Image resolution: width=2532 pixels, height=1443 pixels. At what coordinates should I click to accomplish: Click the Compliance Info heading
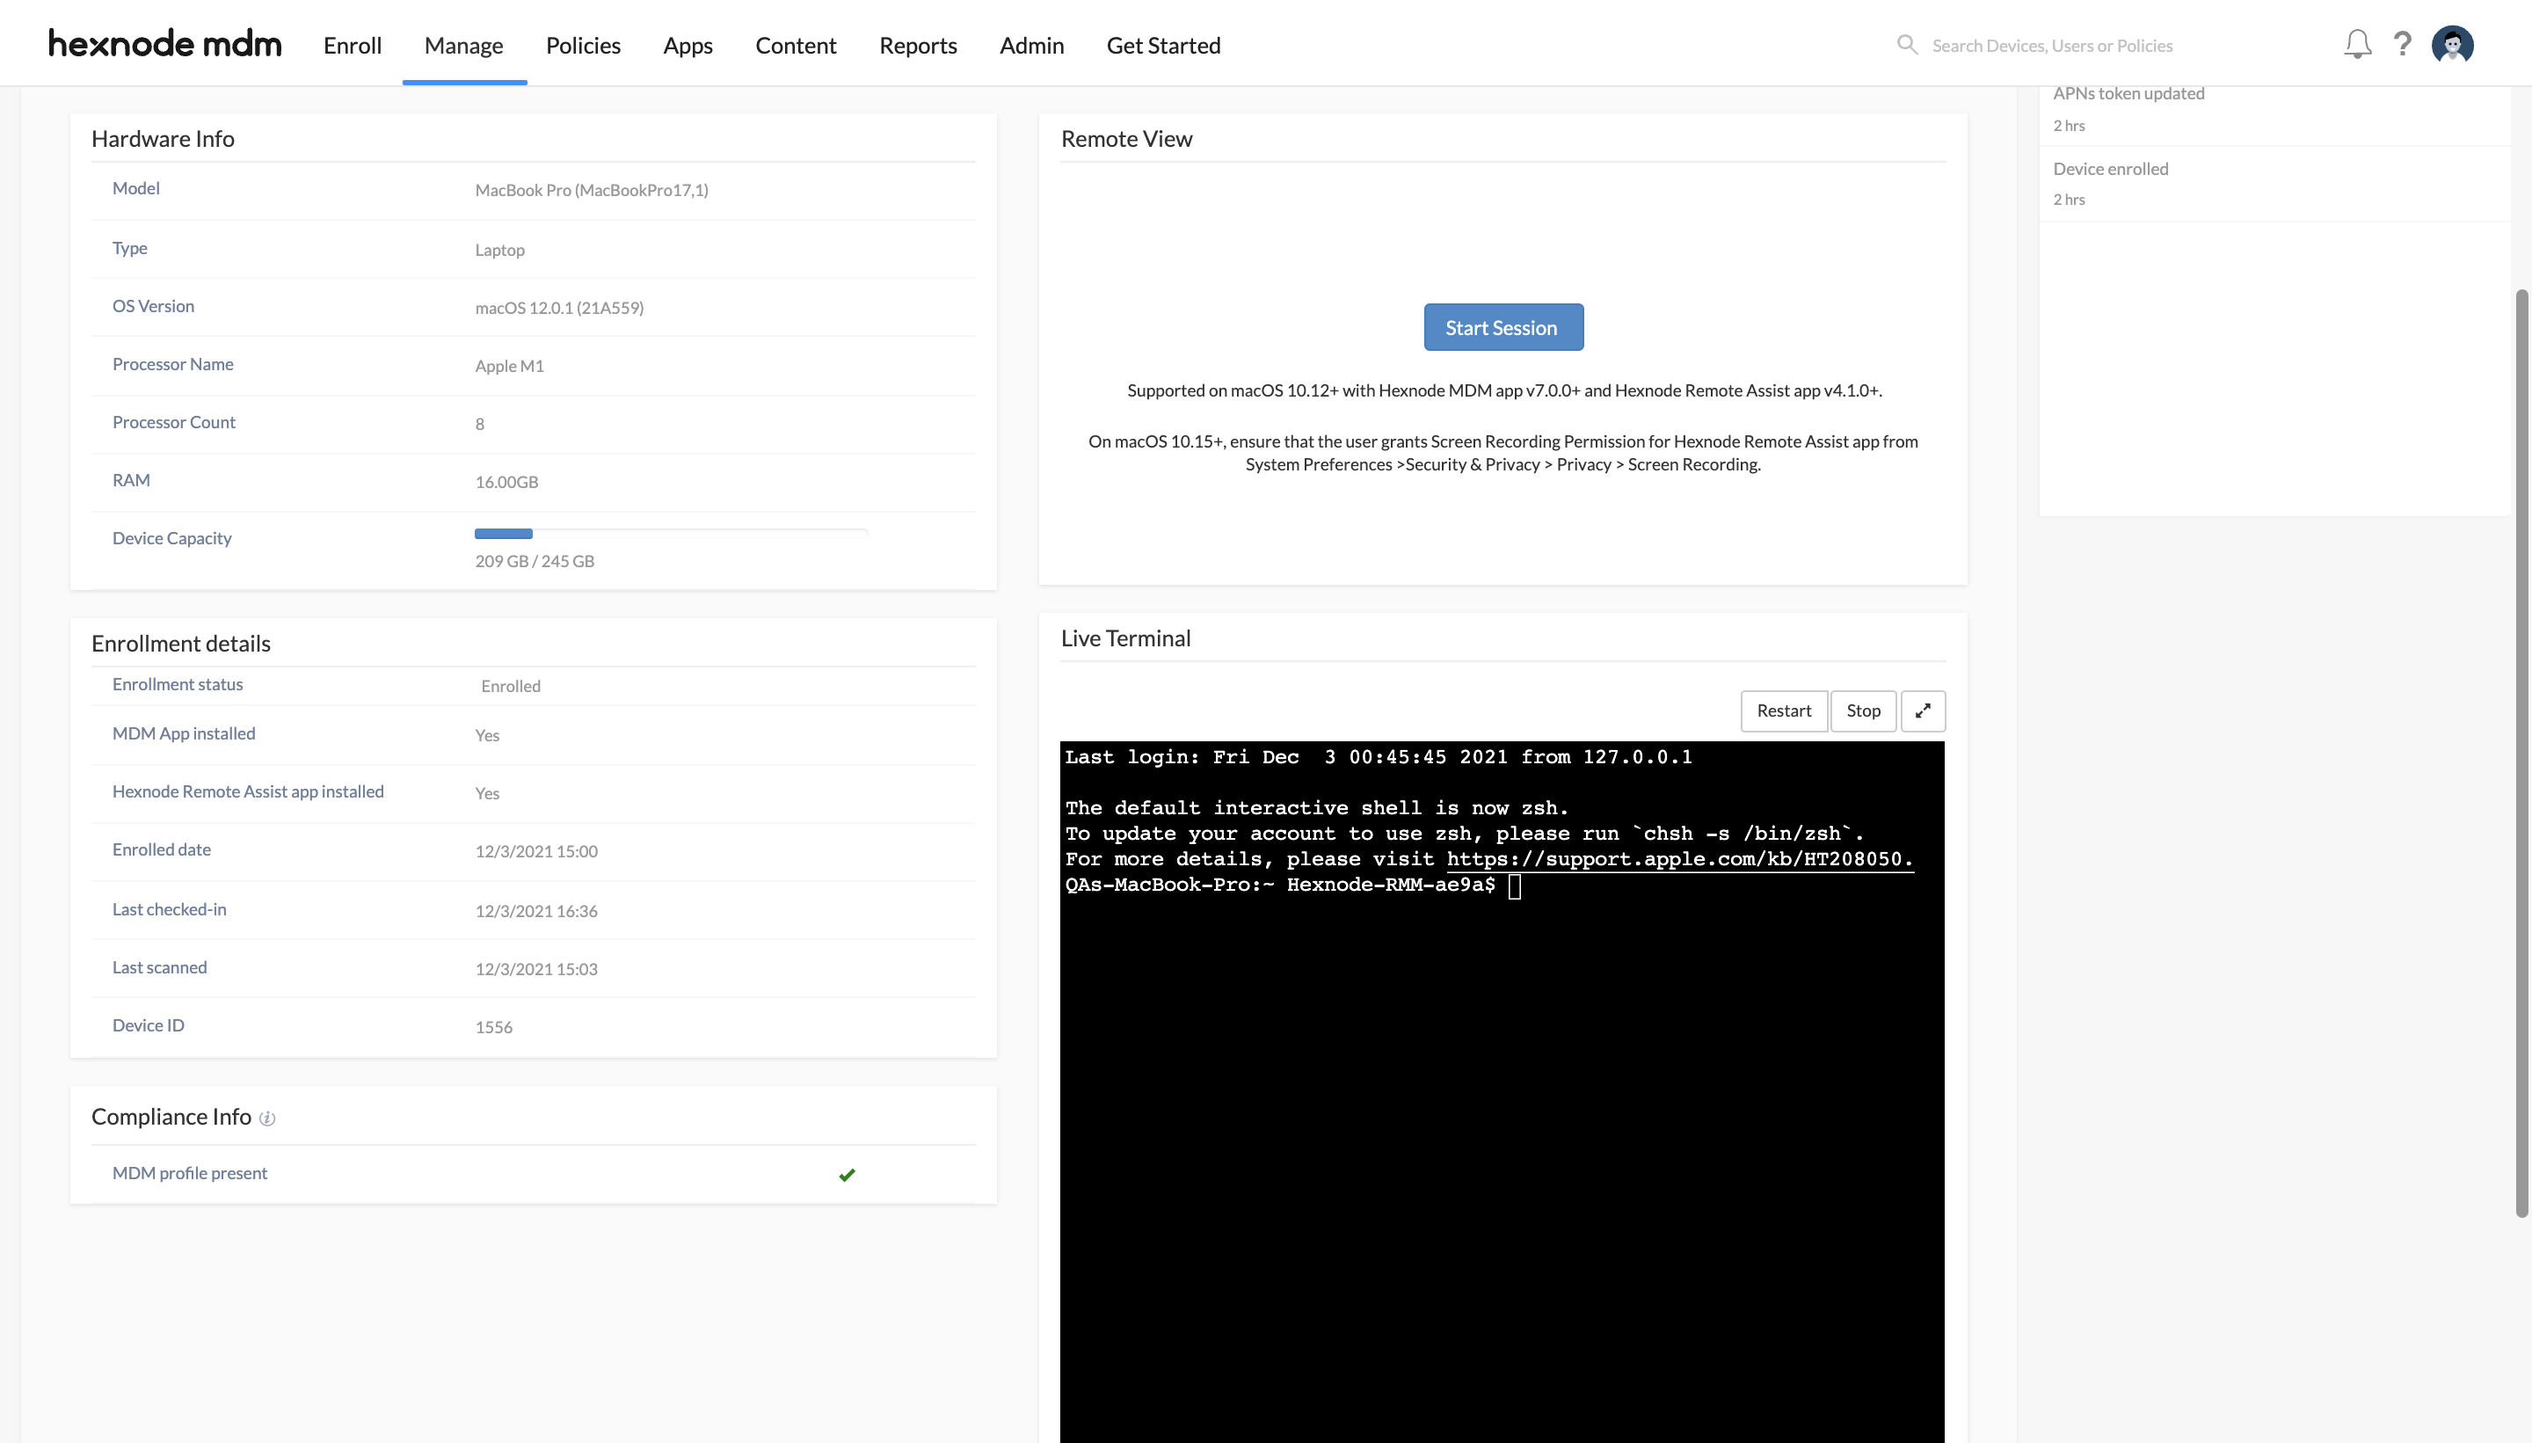point(171,1117)
